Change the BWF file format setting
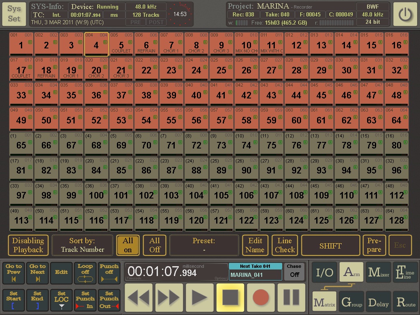The height and width of the screenshot is (315, 420). pos(372,7)
